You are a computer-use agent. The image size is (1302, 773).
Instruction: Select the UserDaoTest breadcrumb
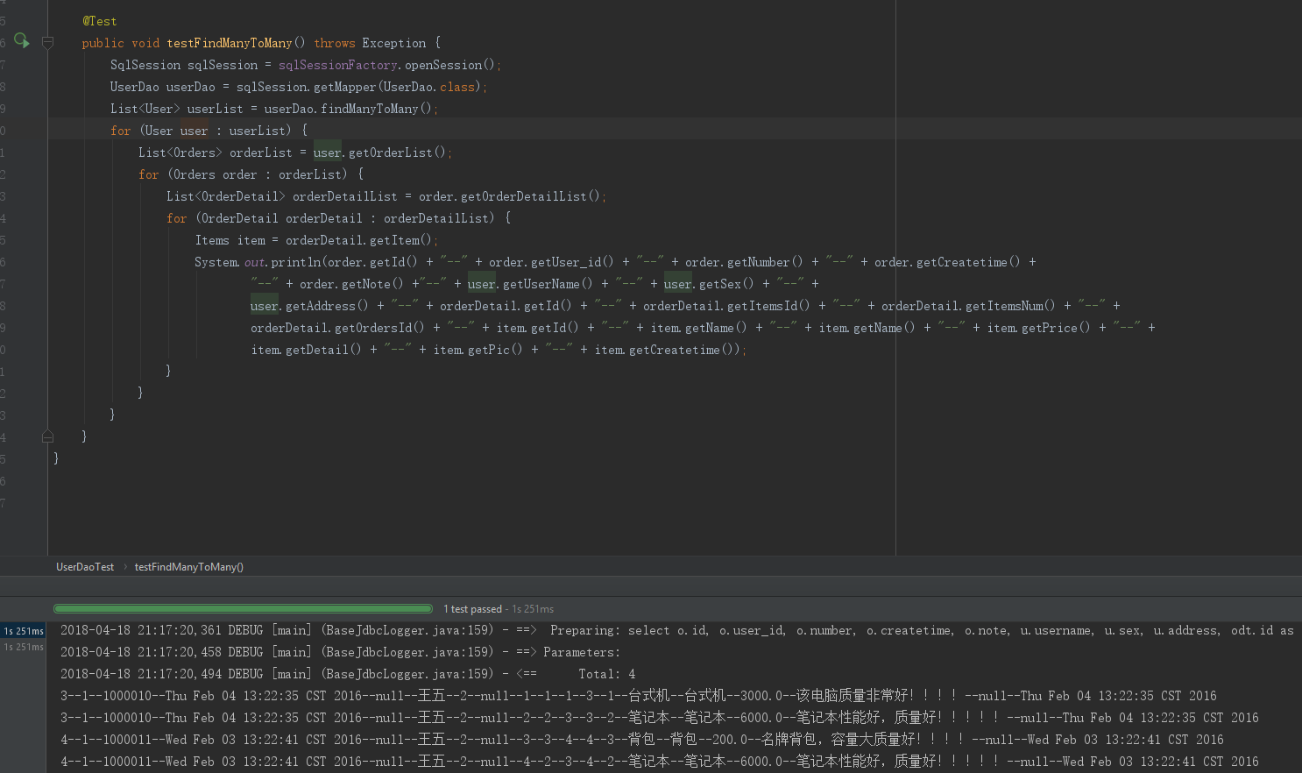coord(85,567)
